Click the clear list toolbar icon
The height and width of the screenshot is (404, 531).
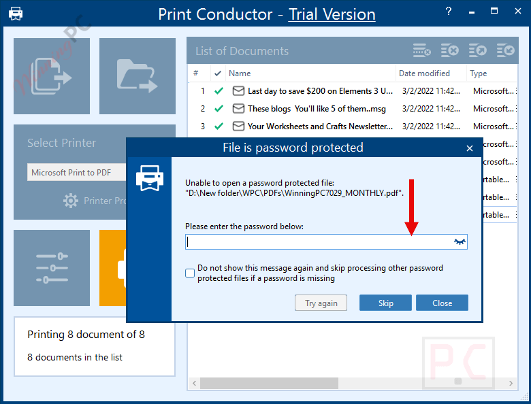(x=421, y=51)
